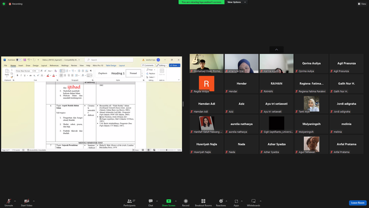Switch to Web Layout view in status bar
Image resolution: width=369 pixels, height=208 pixels.
(154, 150)
